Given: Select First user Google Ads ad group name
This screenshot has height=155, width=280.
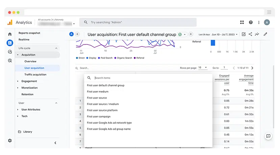Looking at the screenshot, I should (109, 129).
